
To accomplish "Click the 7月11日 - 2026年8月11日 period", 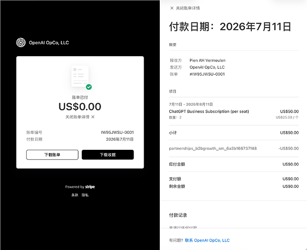I will coord(191,104).
